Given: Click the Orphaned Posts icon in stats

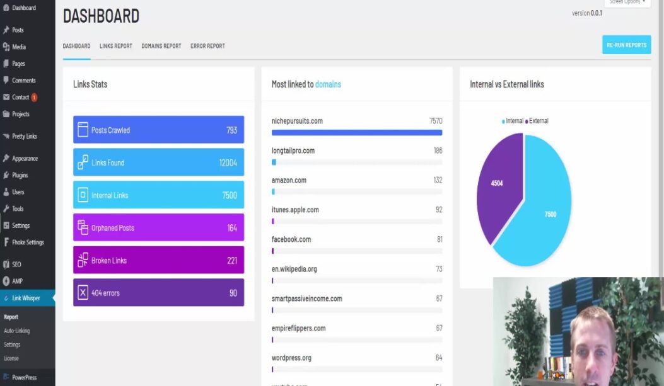Looking at the screenshot, I should pos(83,227).
